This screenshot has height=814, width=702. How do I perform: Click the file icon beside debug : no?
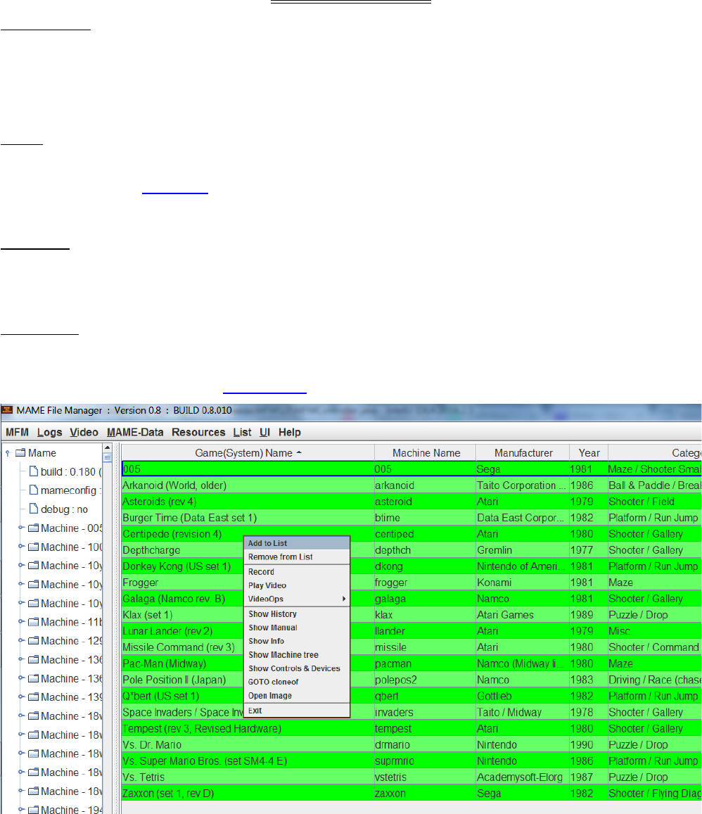point(34,509)
